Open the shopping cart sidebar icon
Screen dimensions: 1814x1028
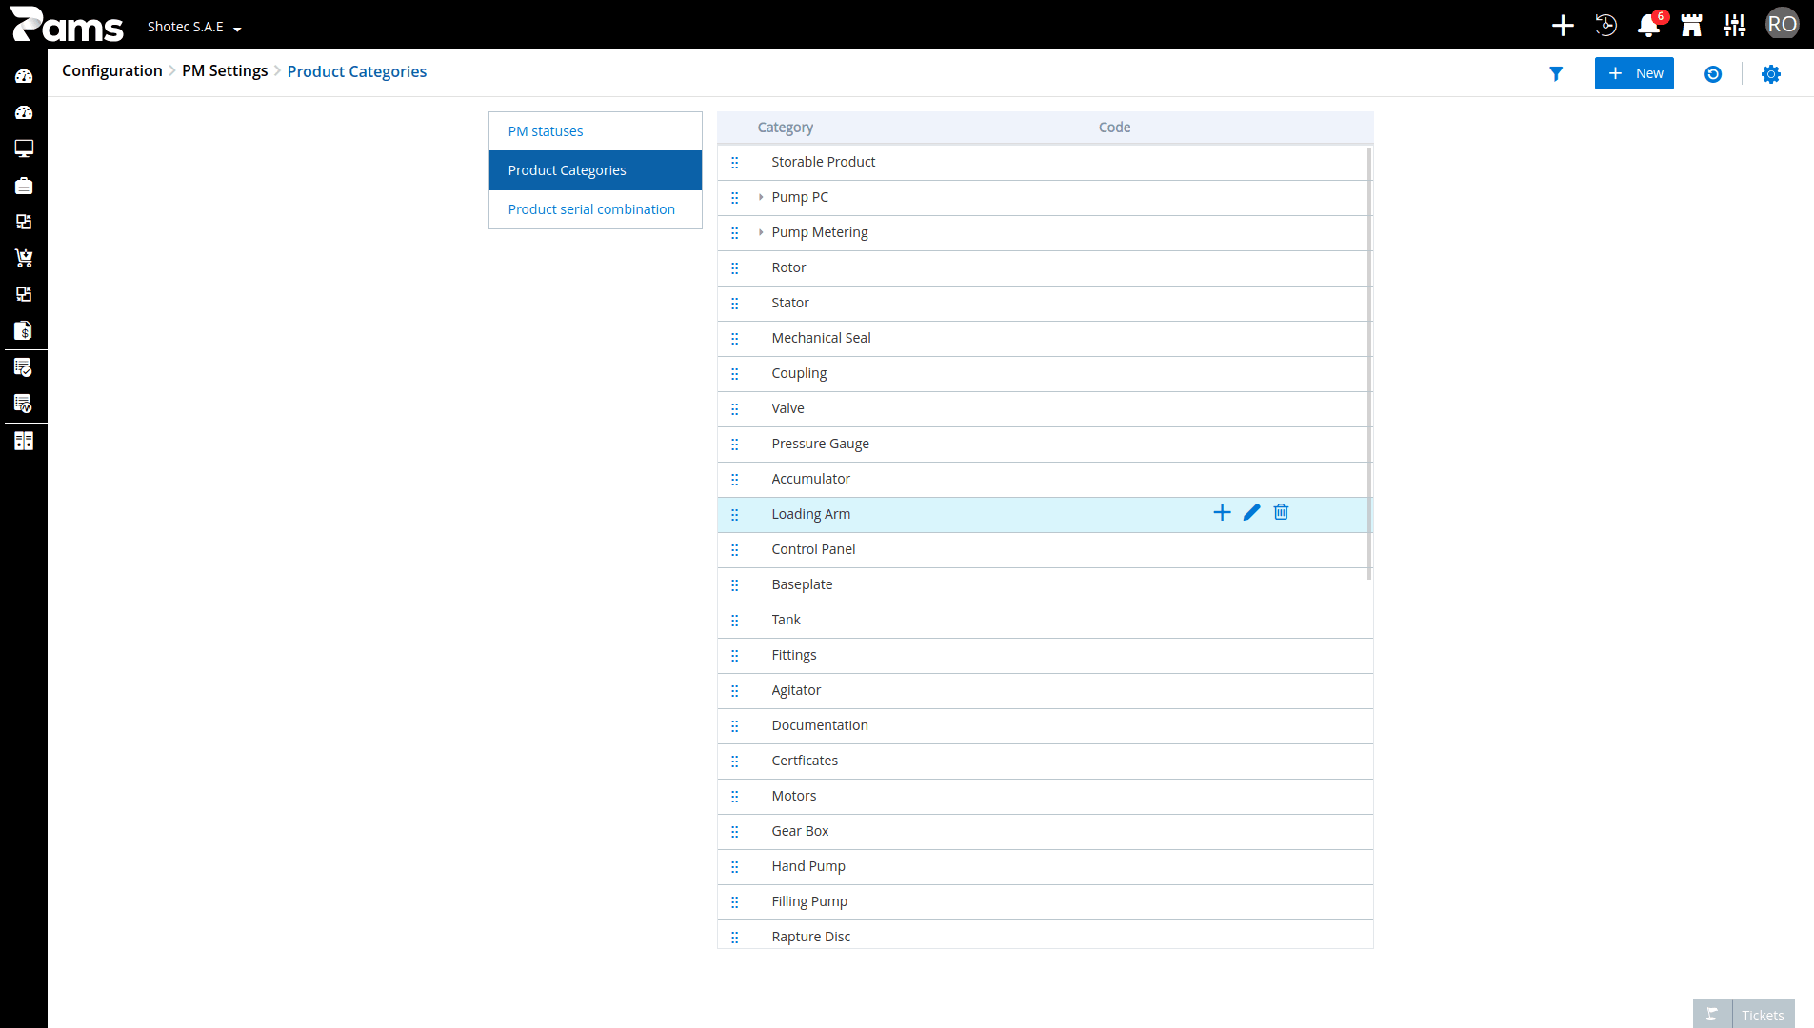(x=24, y=258)
